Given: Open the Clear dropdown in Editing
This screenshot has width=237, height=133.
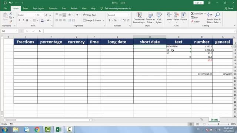Looking at the screenshot, I should [x=196, y=22].
